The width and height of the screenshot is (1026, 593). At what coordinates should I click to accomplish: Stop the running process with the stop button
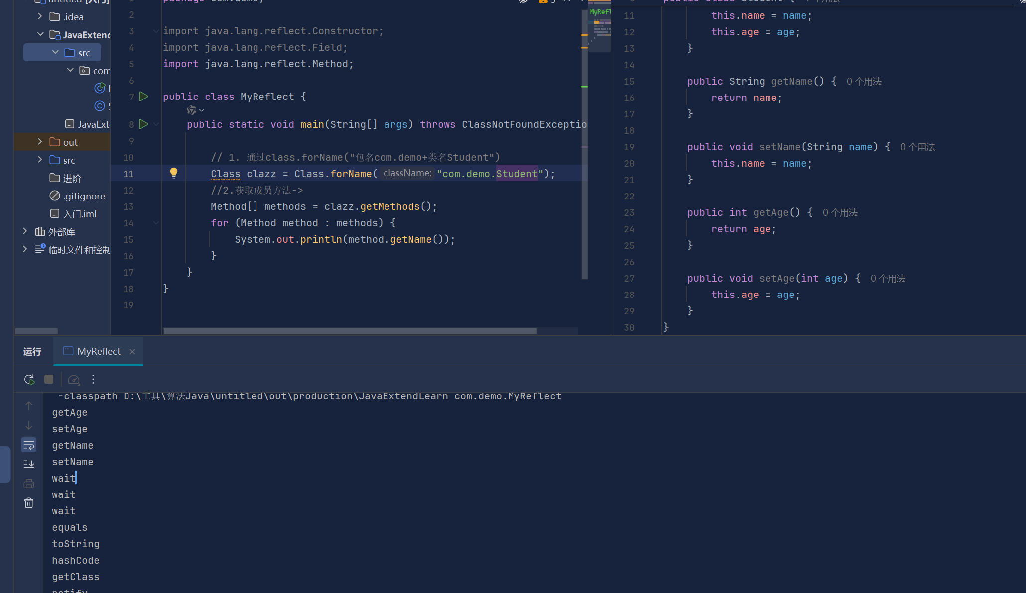tap(49, 379)
